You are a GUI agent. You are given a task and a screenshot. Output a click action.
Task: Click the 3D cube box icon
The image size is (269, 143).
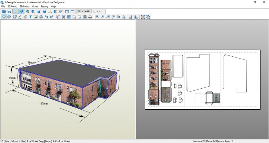point(41,17)
